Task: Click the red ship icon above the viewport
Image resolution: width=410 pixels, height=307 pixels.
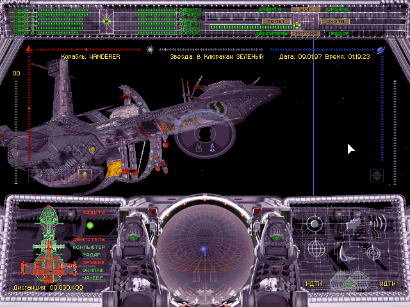Action: tap(29, 49)
